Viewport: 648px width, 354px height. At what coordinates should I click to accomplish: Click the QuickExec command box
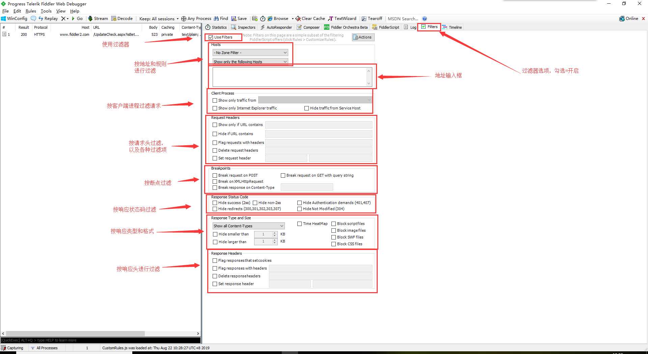(101, 340)
